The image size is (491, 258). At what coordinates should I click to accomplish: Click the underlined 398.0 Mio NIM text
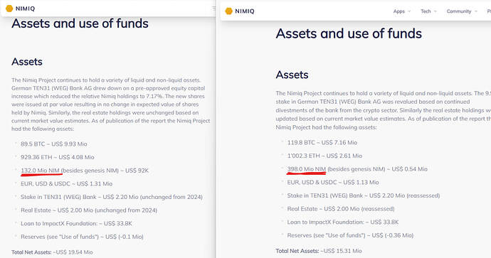[307, 169]
